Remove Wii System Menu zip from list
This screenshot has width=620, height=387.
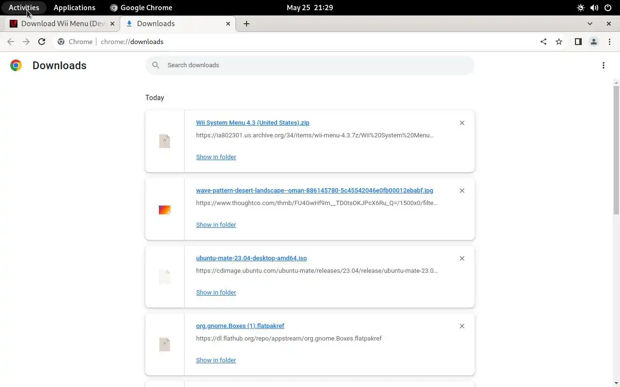tap(462, 123)
